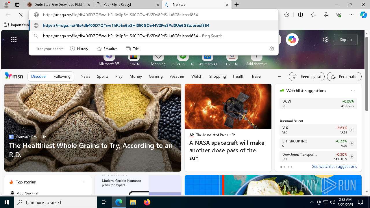Filter search by History

[79, 49]
